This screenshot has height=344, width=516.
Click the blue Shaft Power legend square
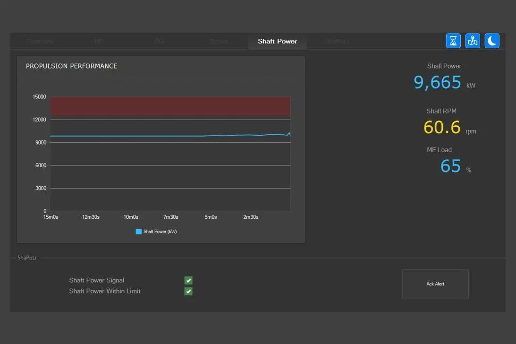(138, 232)
